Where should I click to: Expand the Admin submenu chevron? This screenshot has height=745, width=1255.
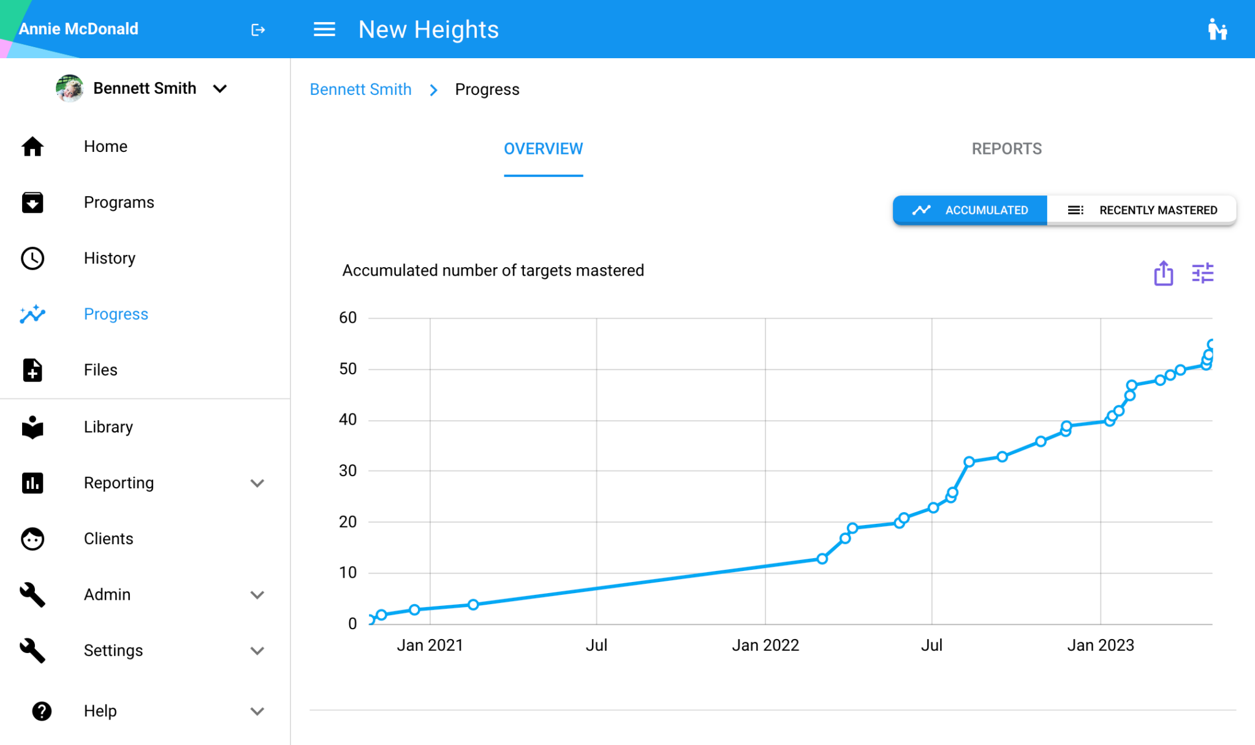[x=257, y=595]
